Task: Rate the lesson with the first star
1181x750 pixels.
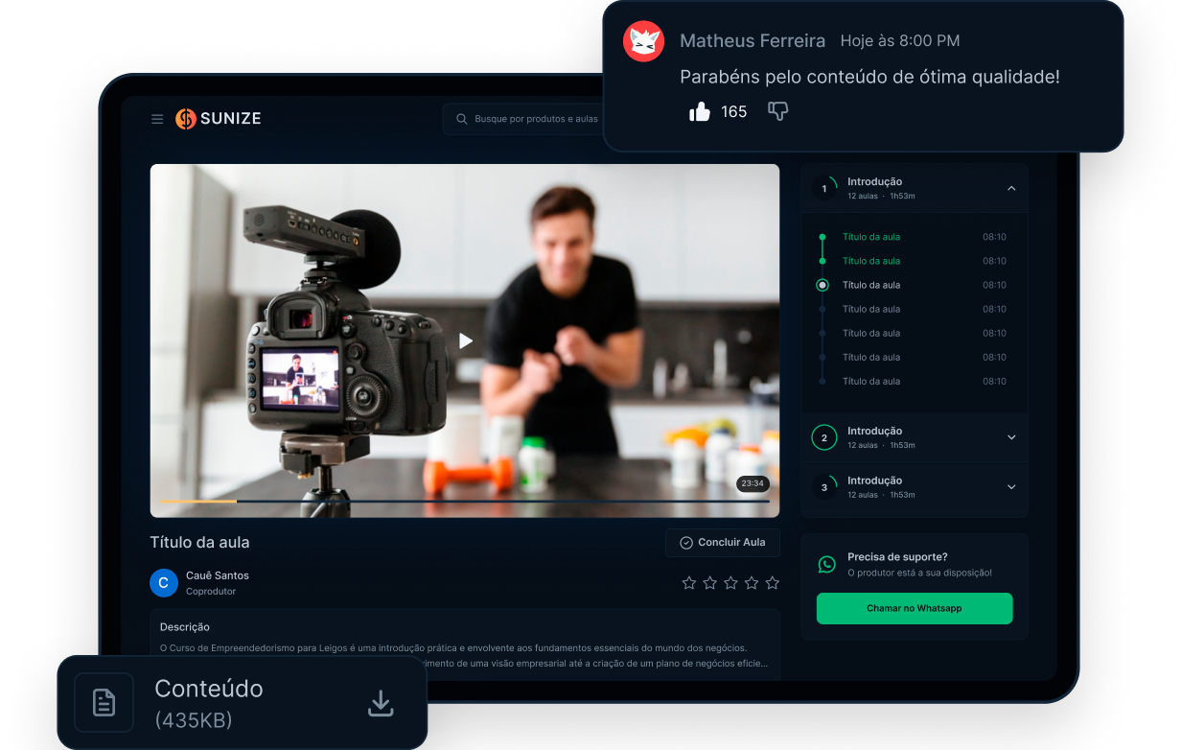Action: click(x=688, y=583)
